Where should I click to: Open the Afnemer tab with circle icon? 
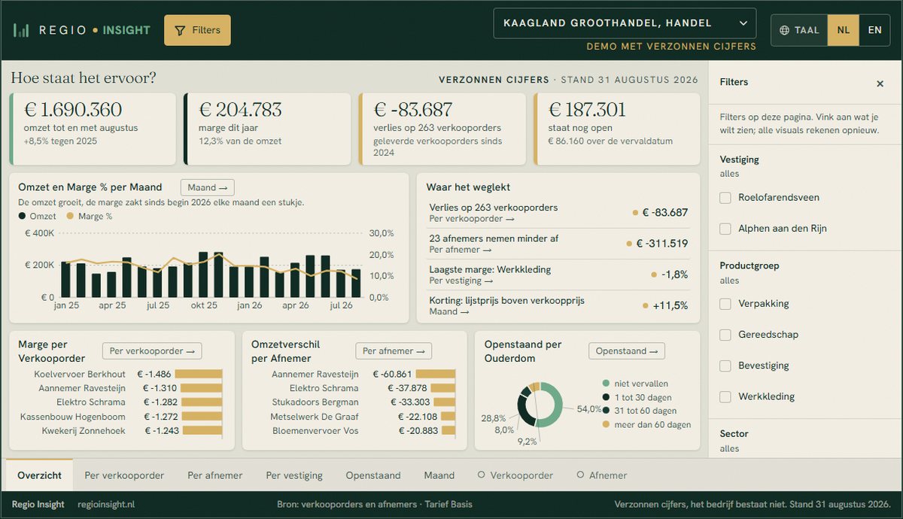tap(602, 475)
